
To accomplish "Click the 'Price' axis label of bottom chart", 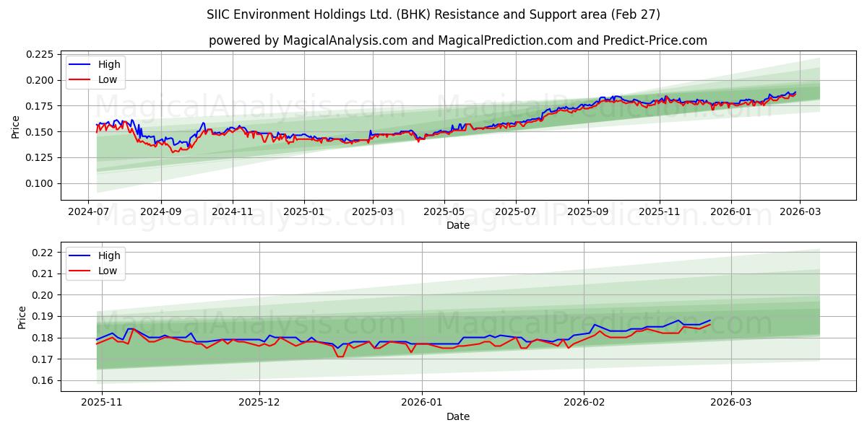I will point(22,318).
